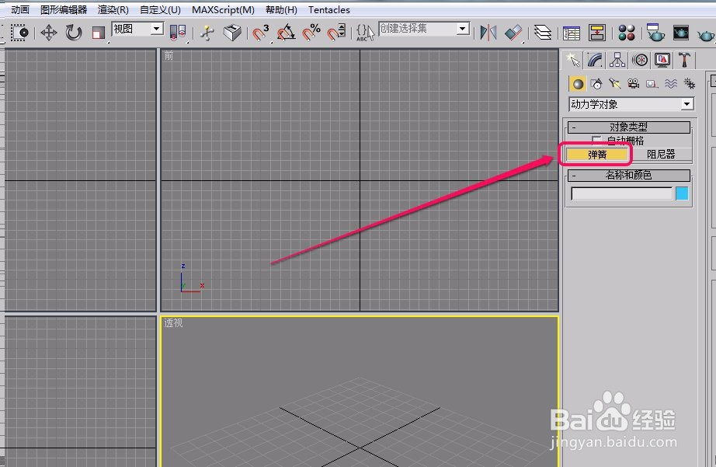
Task: Open the 自定义(U) menu
Action: (x=160, y=9)
